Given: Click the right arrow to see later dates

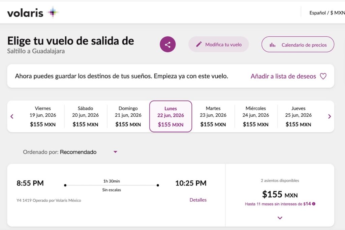Looking at the screenshot, I should tap(329, 116).
